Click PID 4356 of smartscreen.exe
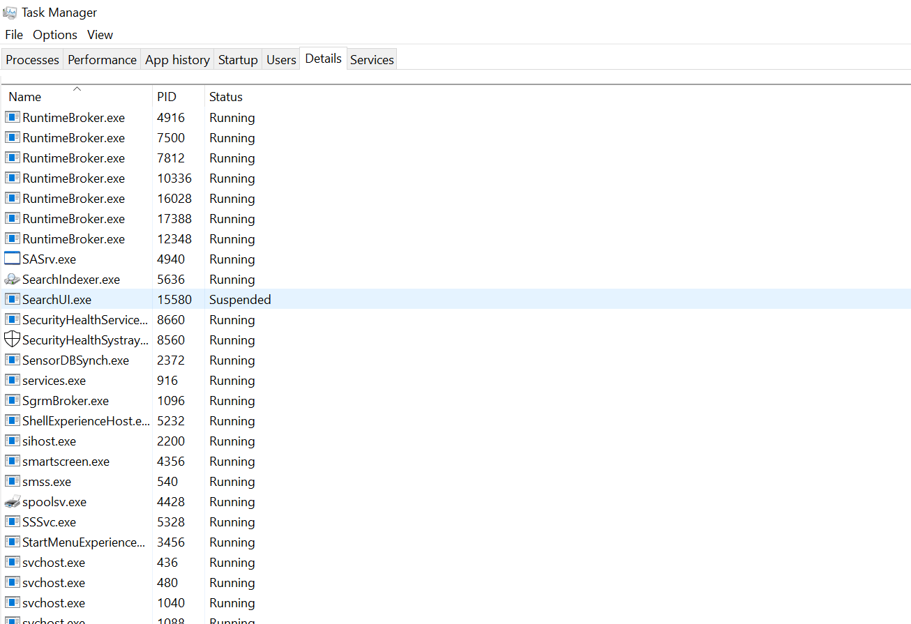911x624 pixels. (171, 462)
